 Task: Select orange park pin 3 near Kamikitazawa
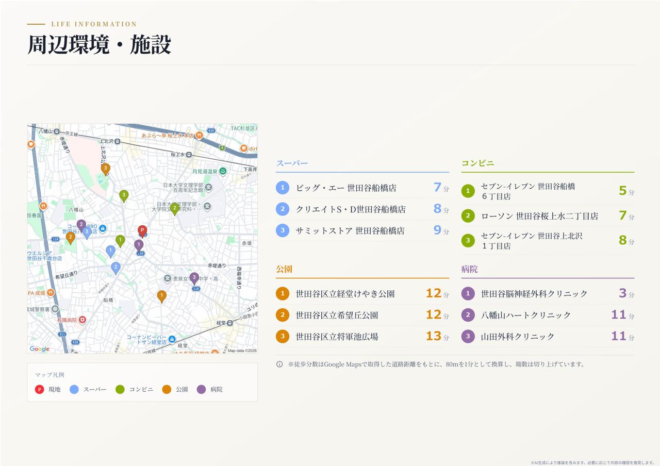pos(106,169)
